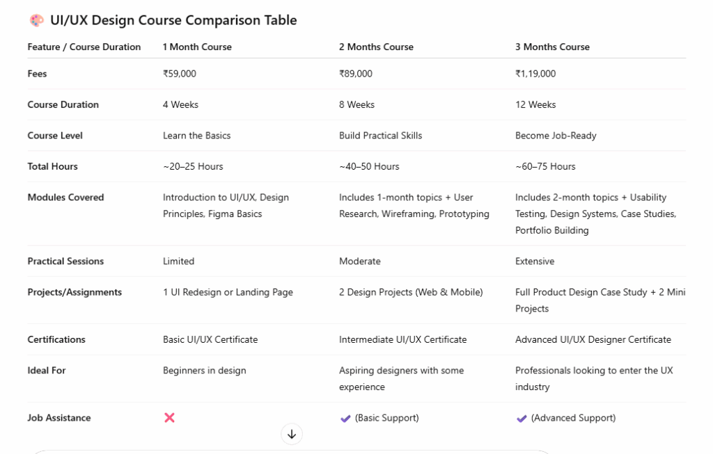Click the Job Assistance row label

point(59,419)
